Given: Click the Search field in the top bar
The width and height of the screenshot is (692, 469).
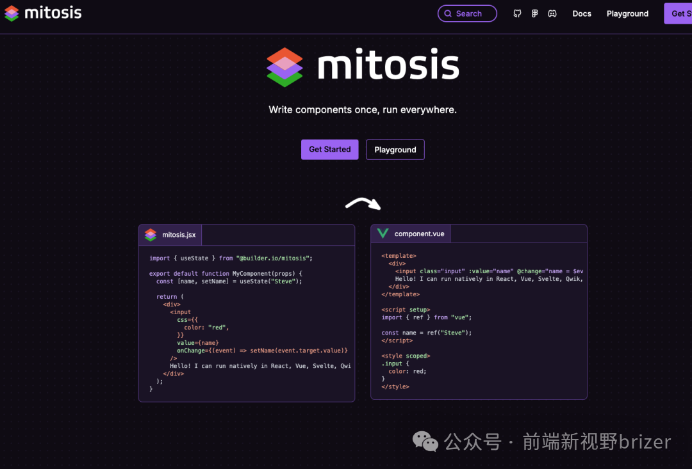Looking at the screenshot, I should click(x=467, y=13).
